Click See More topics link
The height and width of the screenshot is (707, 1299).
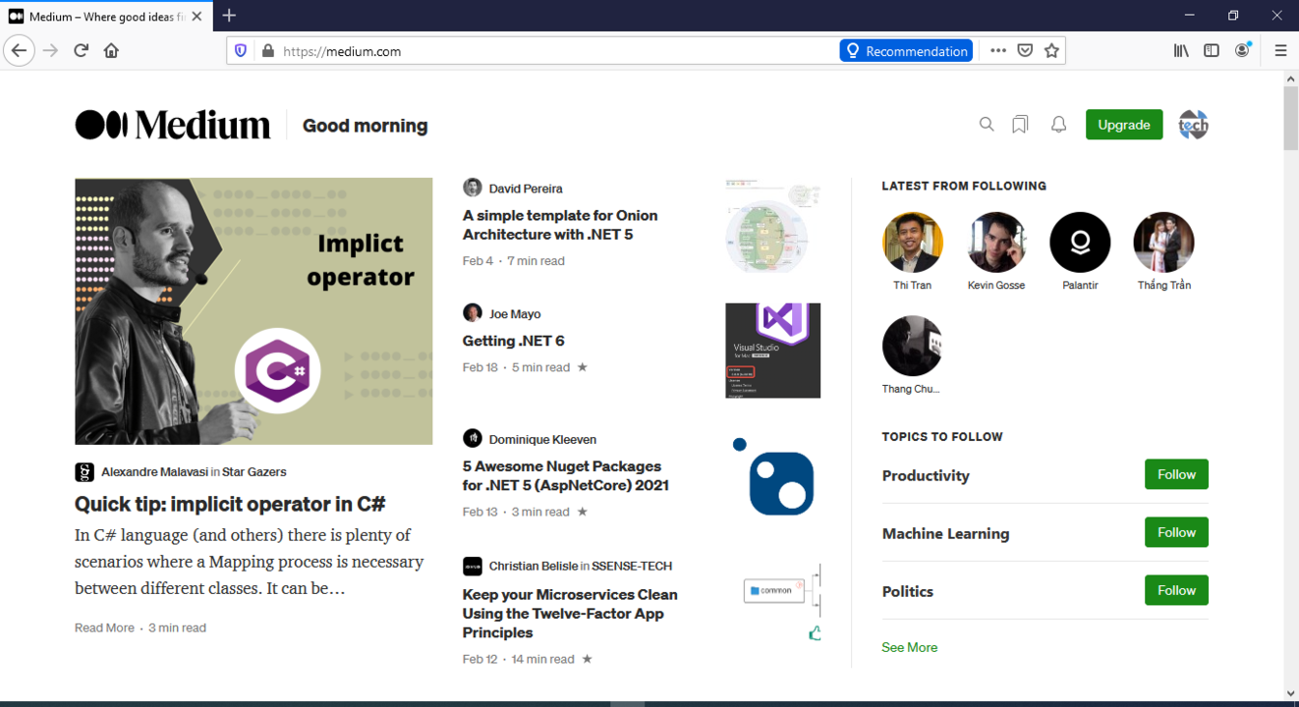(909, 647)
